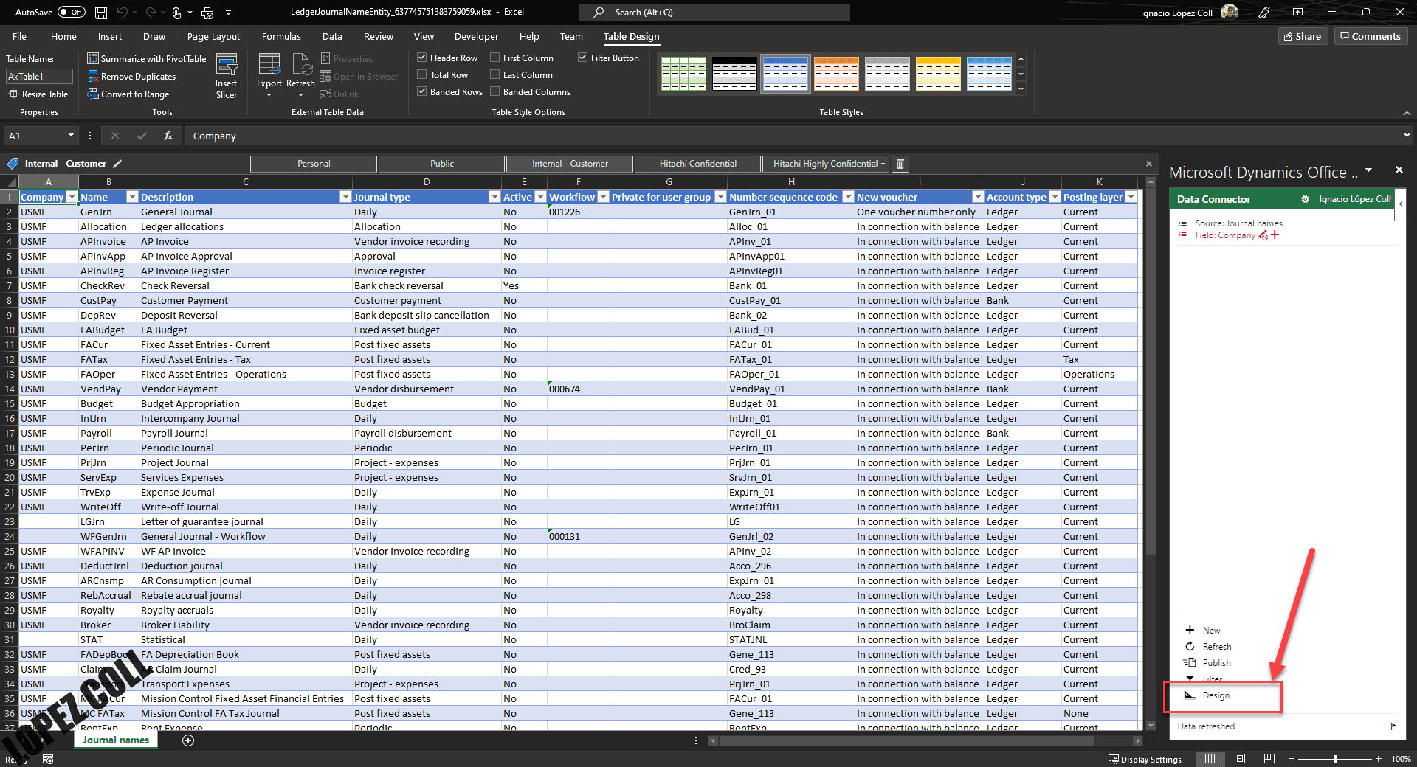Add new sheet with plus icon
Viewport: 1417px width, 767px height.
coord(188,740)
